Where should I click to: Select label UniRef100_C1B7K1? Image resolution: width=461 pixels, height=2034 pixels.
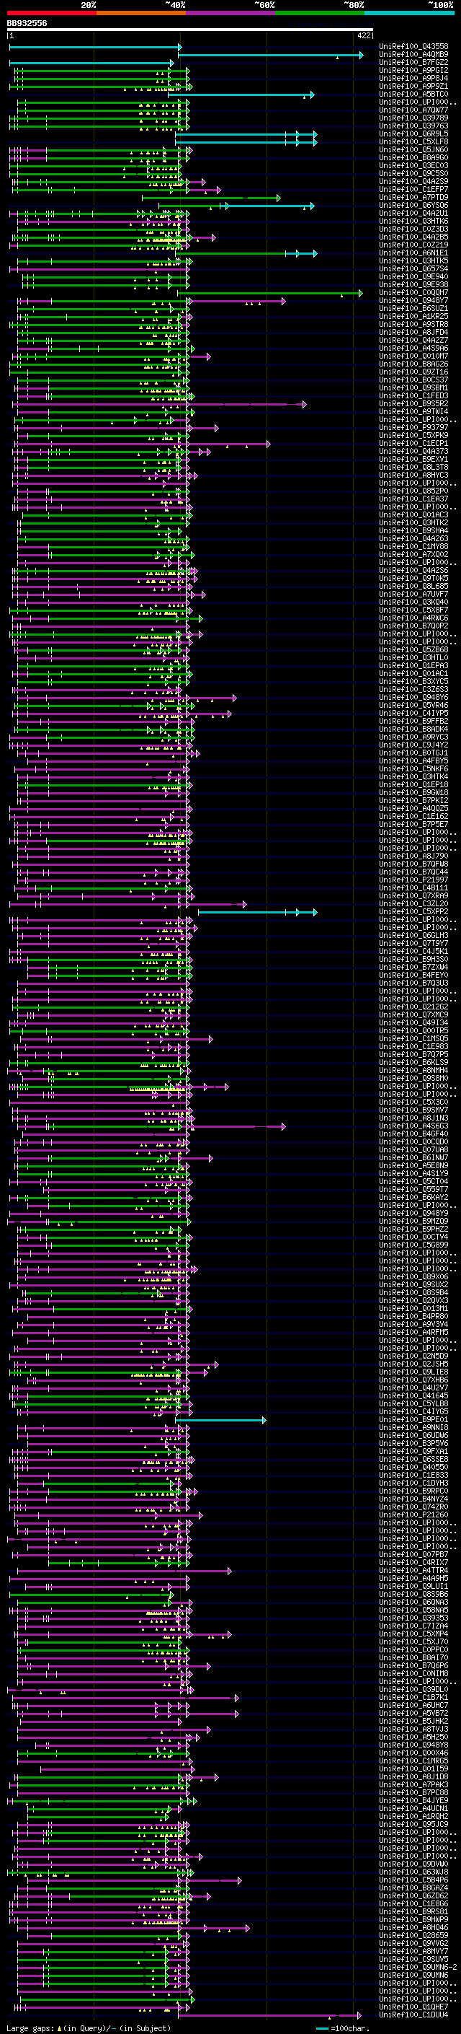point(413,1697)
